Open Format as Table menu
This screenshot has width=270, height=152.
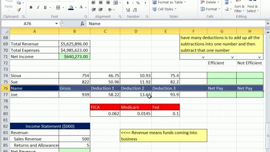click(x=169, y=2)
